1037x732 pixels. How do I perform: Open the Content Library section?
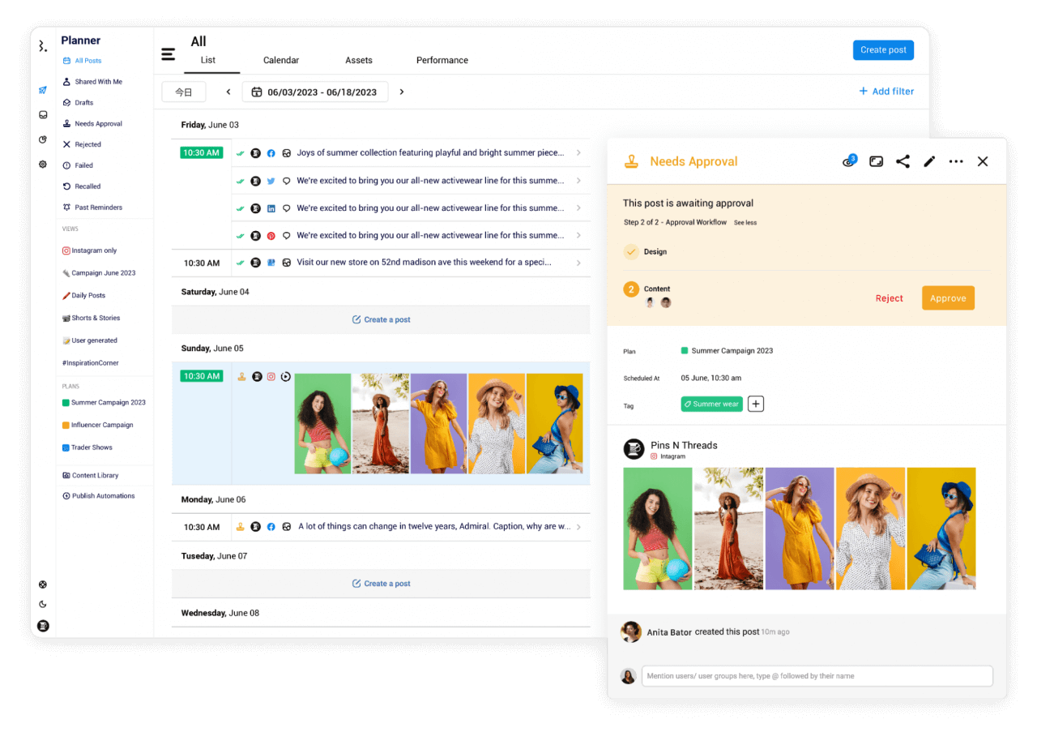click(94, 475)
